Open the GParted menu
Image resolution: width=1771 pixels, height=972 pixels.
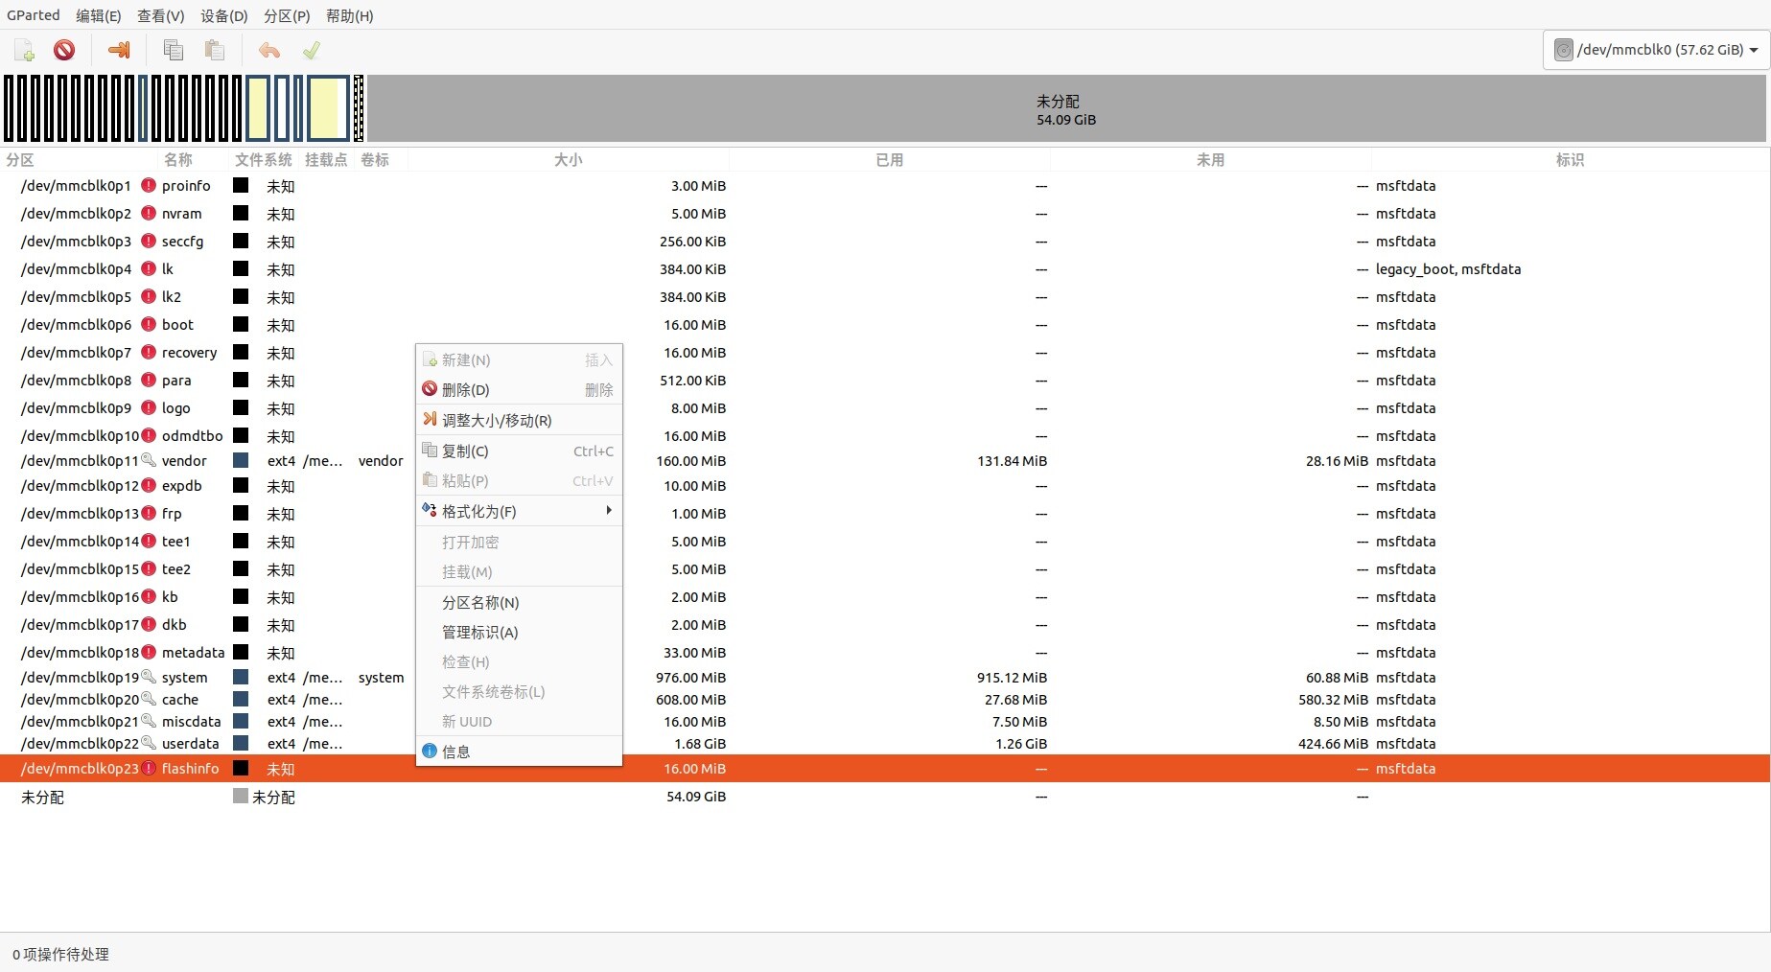pos(34,15)
